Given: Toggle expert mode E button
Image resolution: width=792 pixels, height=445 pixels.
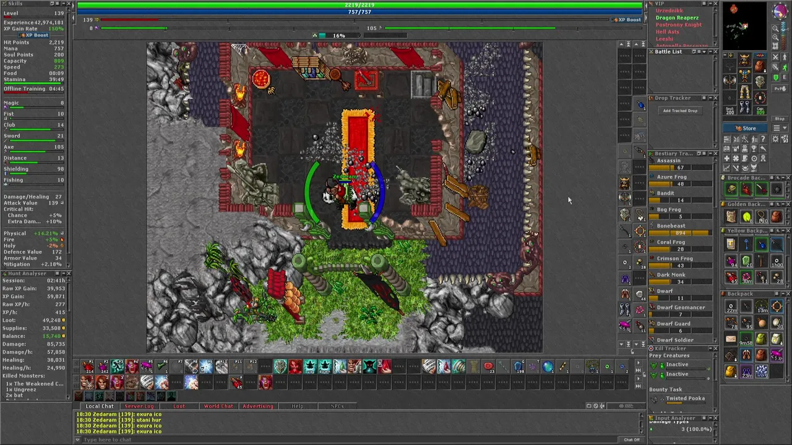Looking at the screenshot, I should (x=785, y=77).
